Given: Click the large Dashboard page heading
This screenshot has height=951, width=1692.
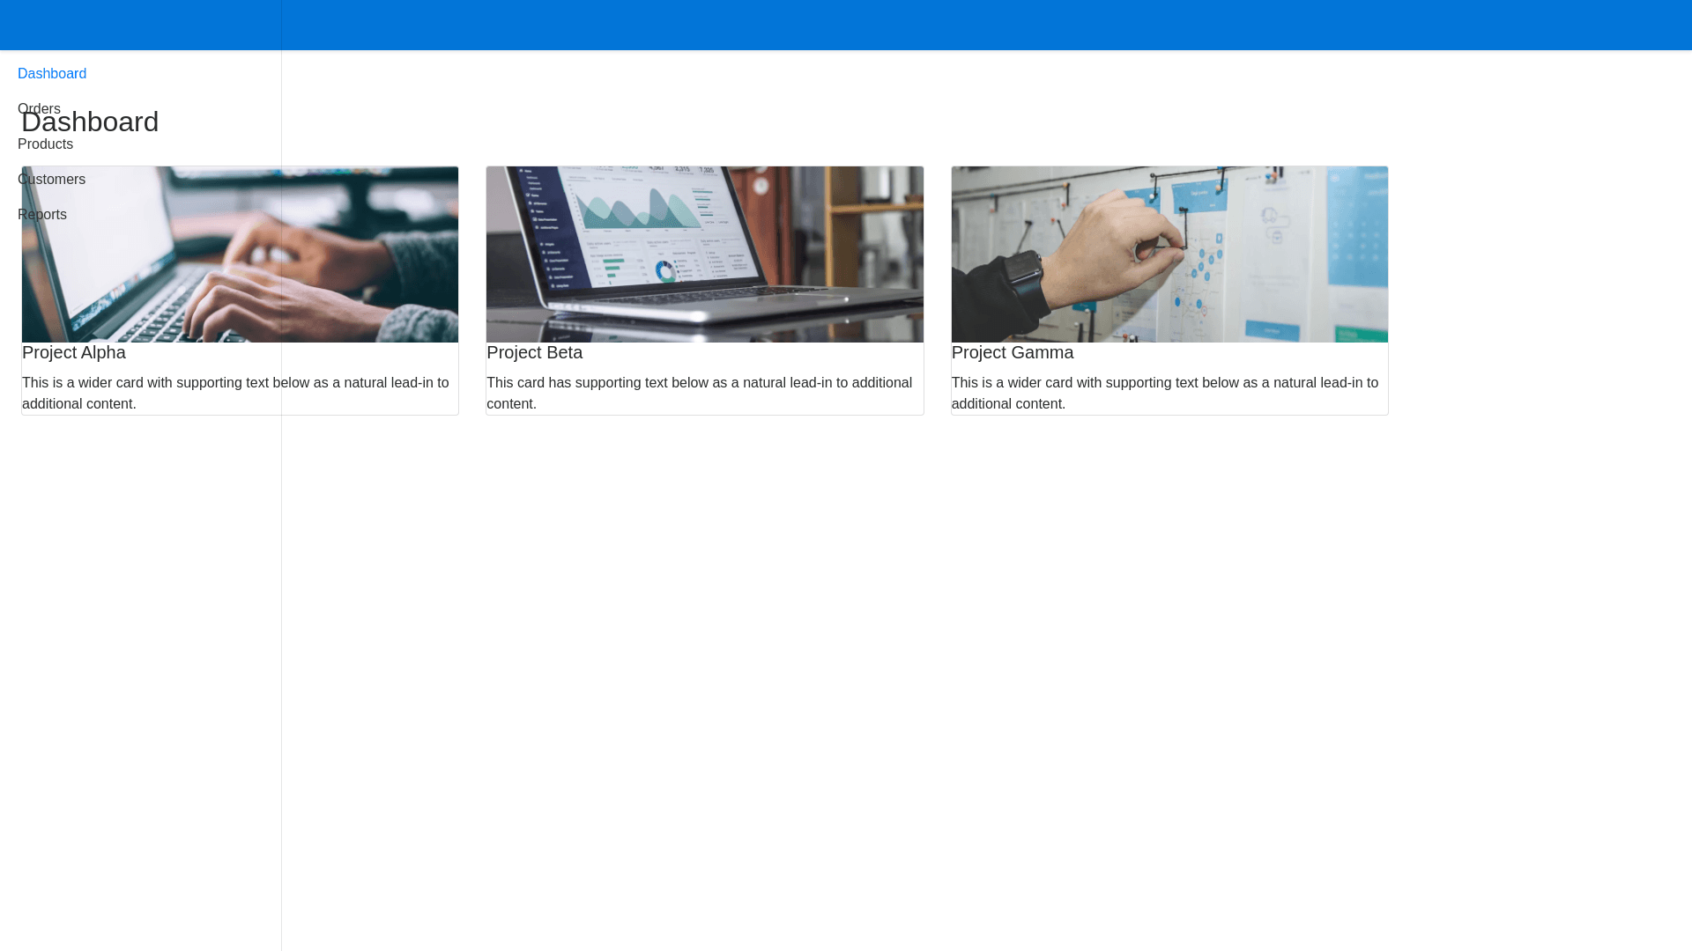Looking at the screenshot, I should [90, 122].
